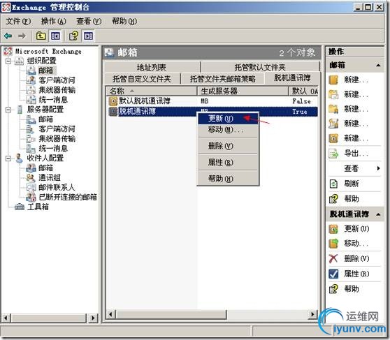
Task: Collapse the 收件人配置 tree node
Action: point(8,158)
